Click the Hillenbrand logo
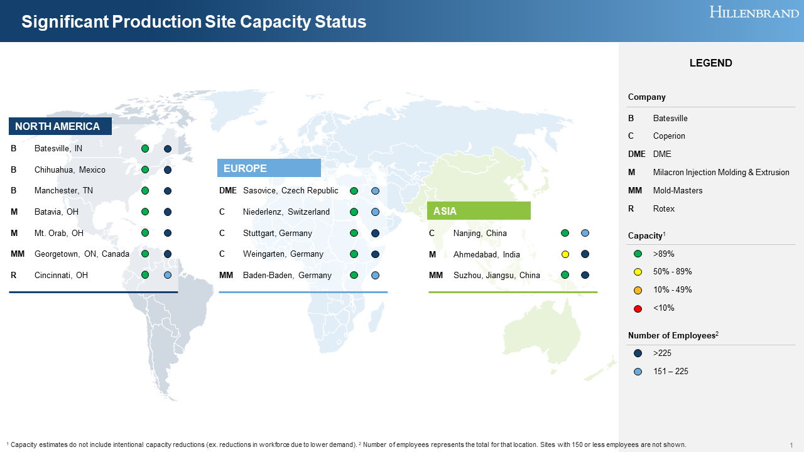This screenshot has height=452, width=804. point(754,12)
